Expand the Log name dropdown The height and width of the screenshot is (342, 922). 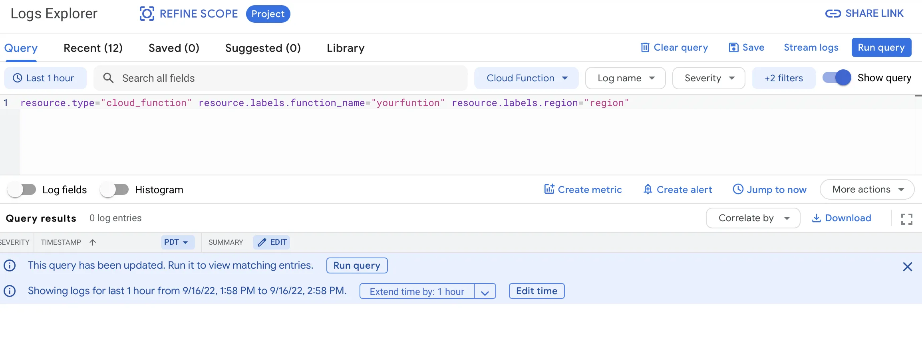pos(625,78)
